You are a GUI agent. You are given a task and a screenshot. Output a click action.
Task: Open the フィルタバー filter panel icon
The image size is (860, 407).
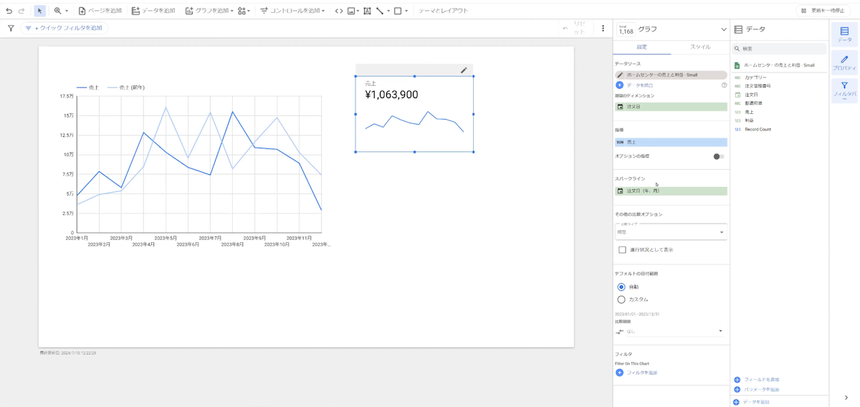point(844,90)
